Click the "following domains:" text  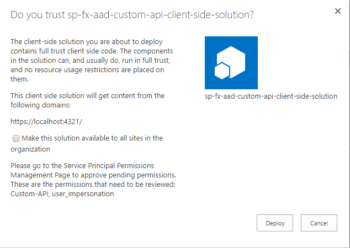tap(41, 105)
